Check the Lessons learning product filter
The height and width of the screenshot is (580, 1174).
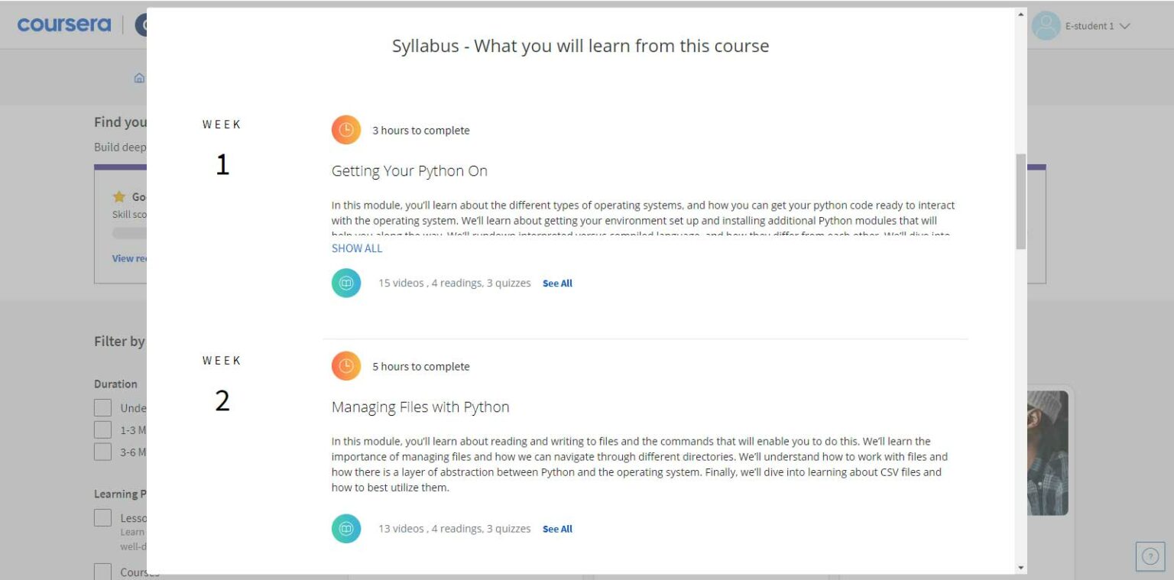point(102,517)
